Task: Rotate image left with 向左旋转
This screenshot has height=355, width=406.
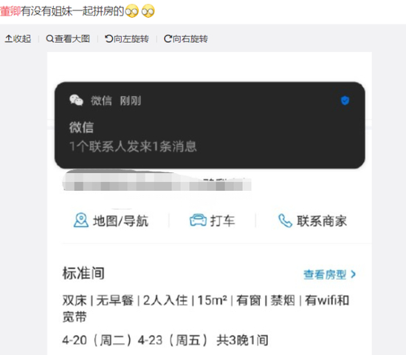Action: point(127,38)
